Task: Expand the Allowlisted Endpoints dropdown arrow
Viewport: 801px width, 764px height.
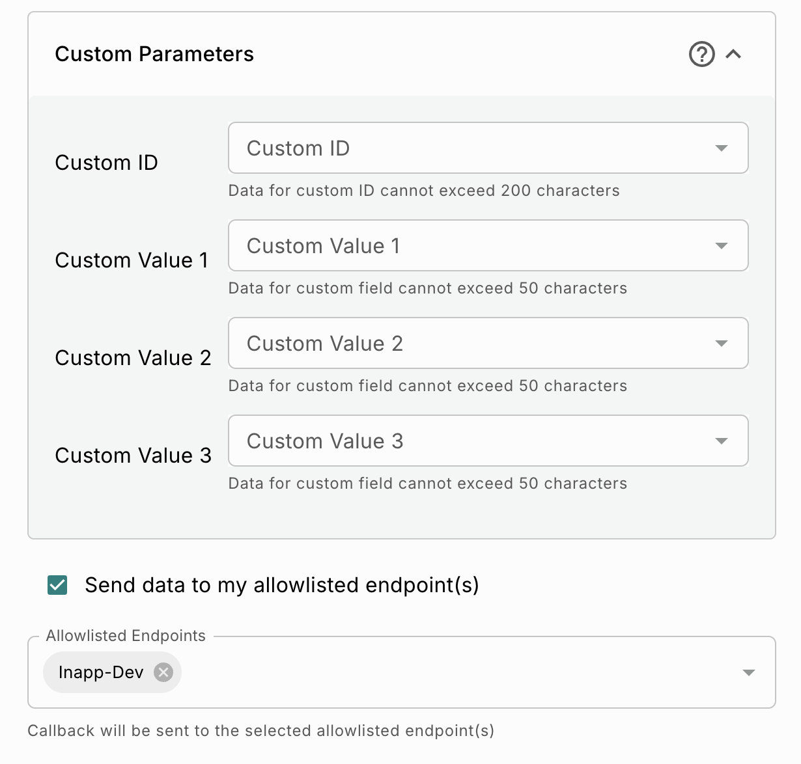Action: coord(749,672)
